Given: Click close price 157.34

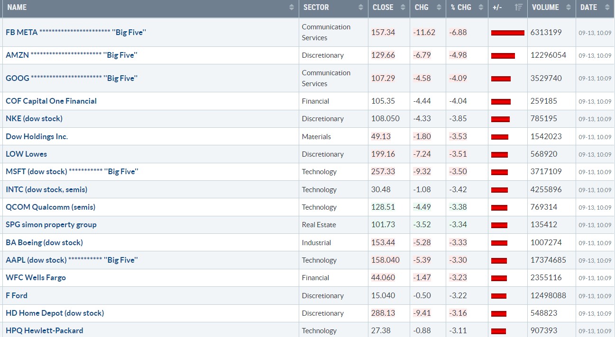Looking at the screenshot, I should 383,32.
